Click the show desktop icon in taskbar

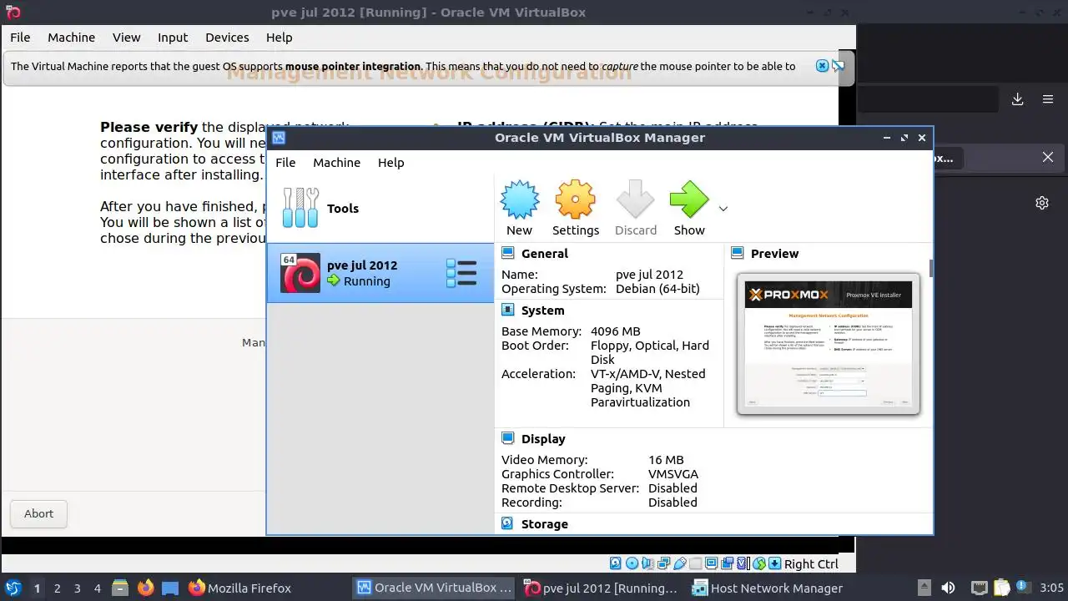click(170, 588)
